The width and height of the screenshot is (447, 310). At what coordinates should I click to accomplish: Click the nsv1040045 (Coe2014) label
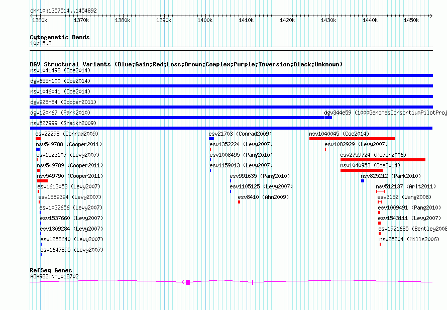click(x=339, y=134)
